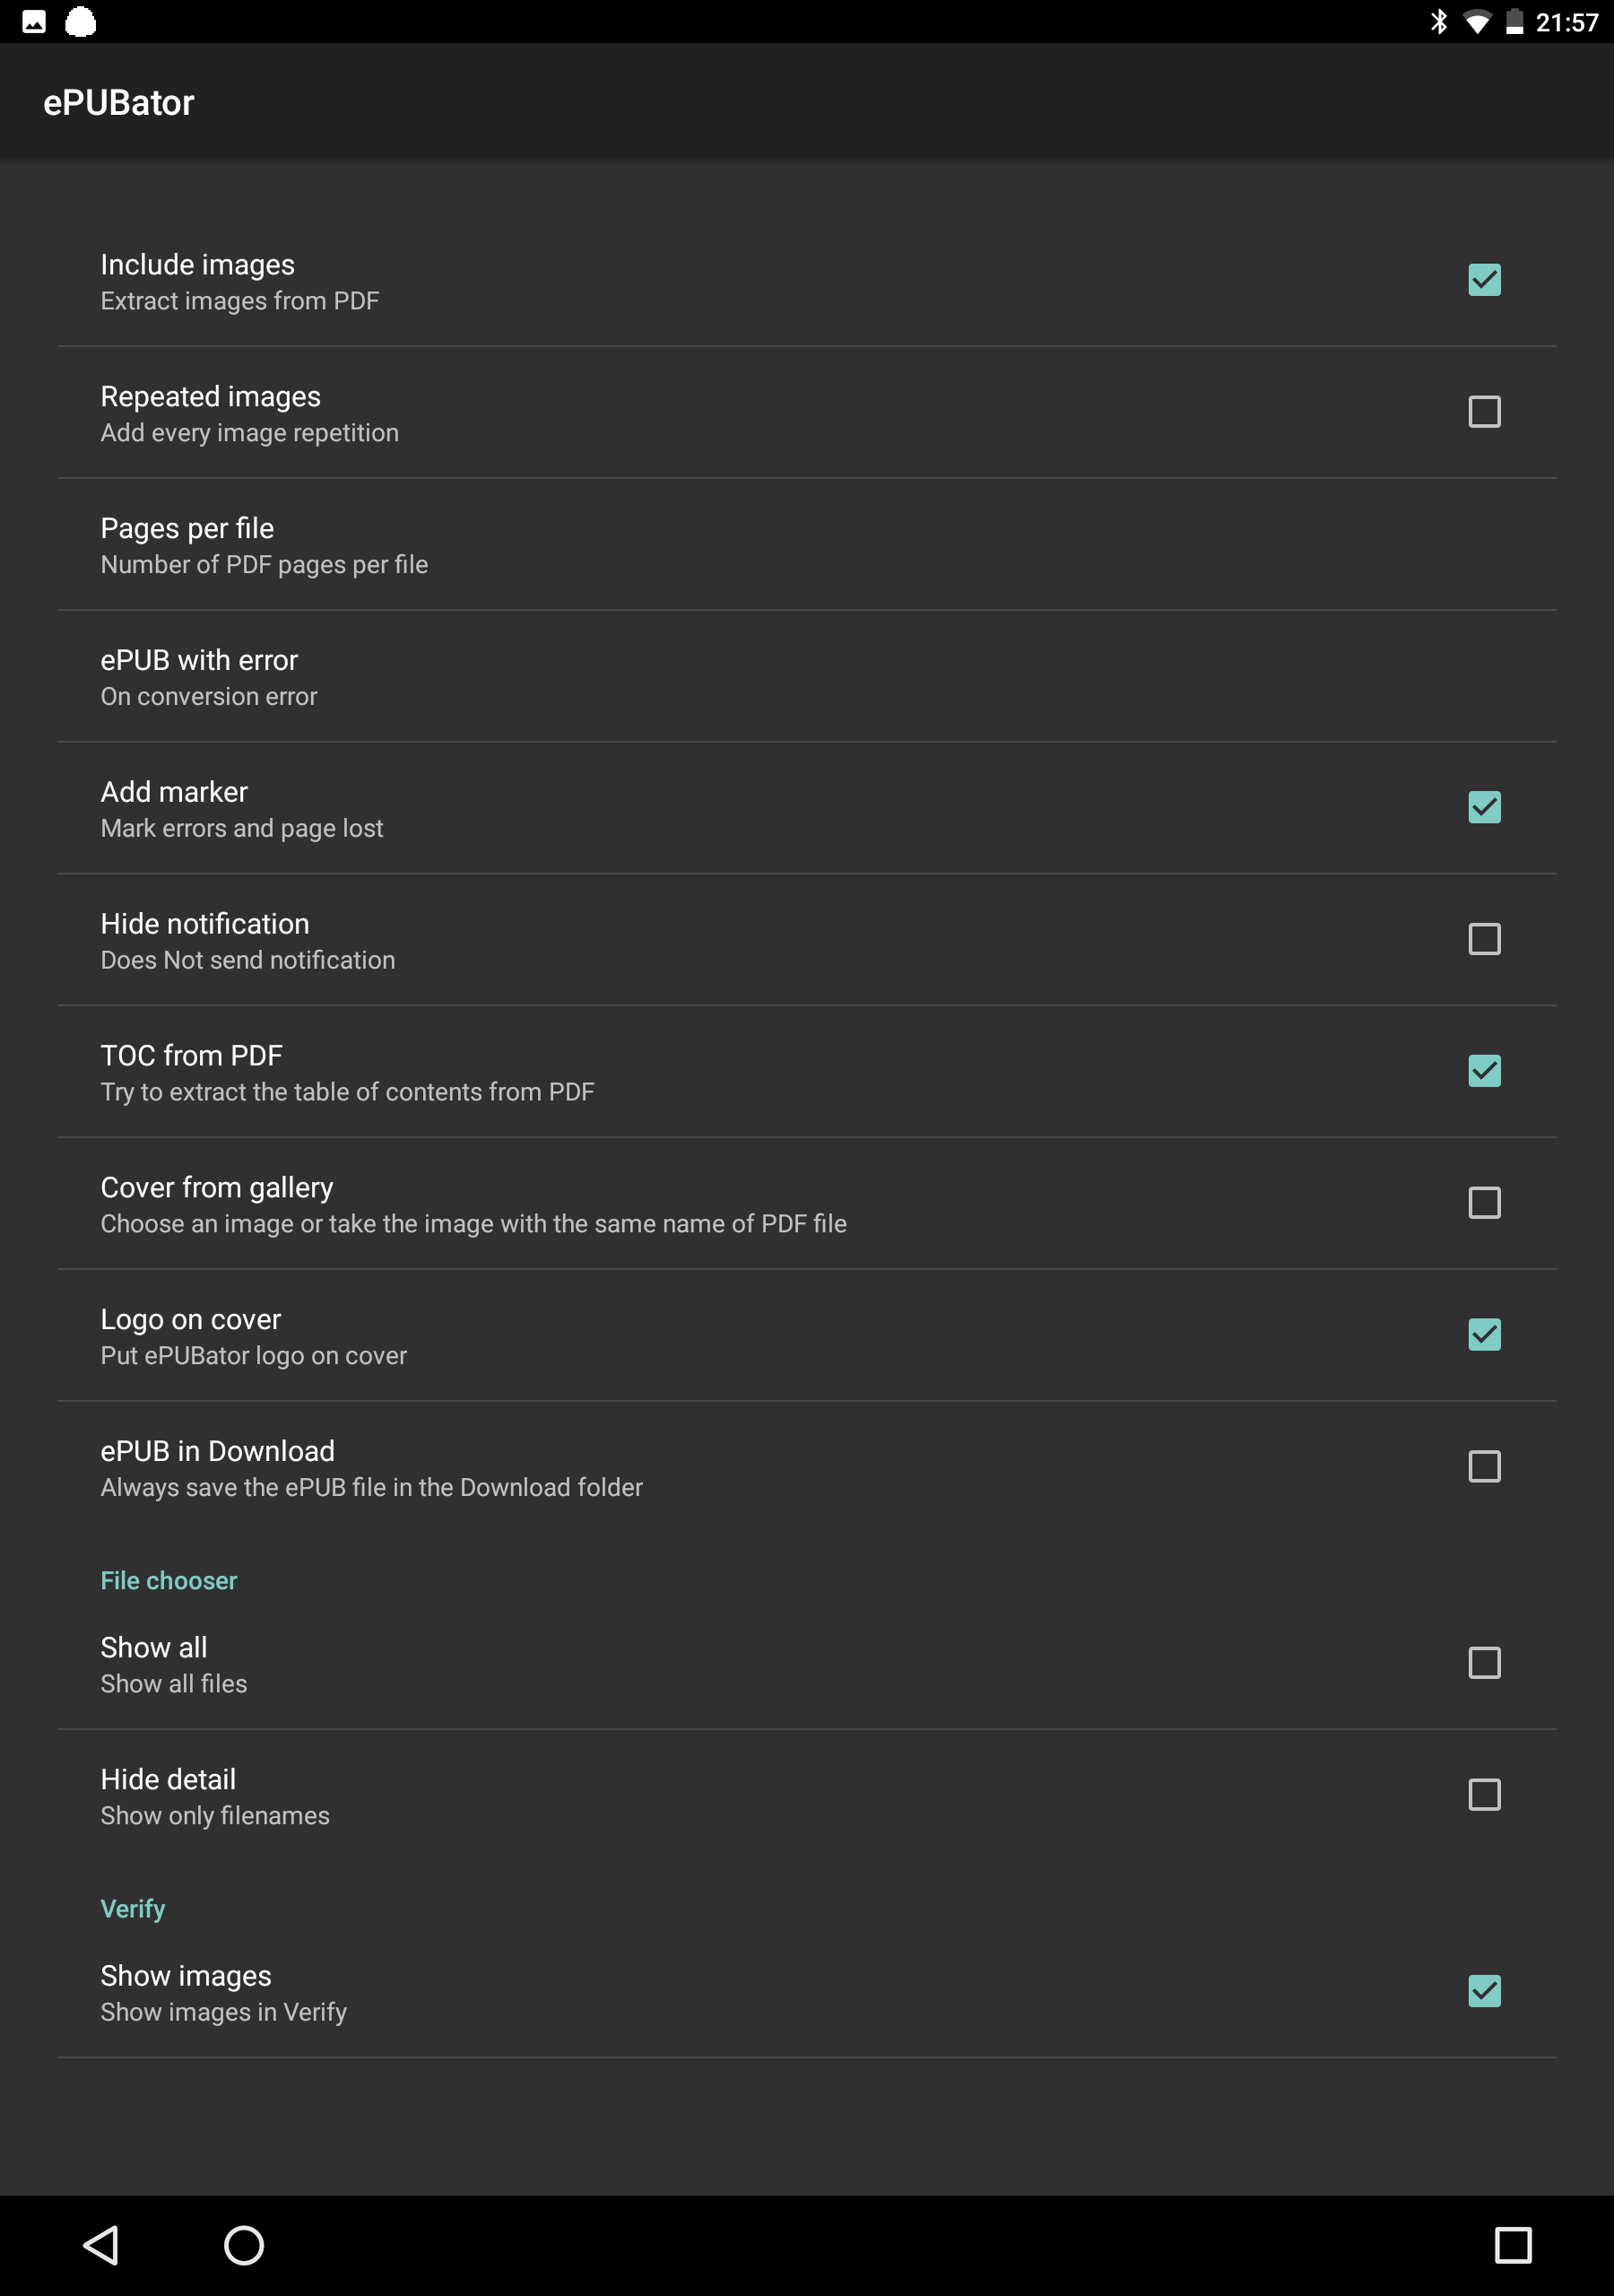Uncheck the Include images checkbox
1614x2296 pixels.
pos(1484,280)
